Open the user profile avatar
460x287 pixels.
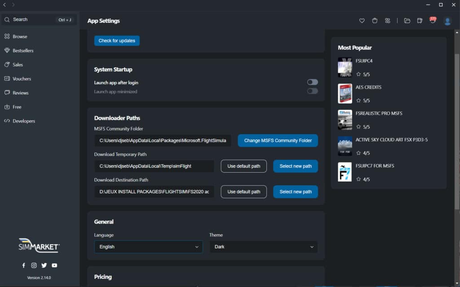click(447, 21)
